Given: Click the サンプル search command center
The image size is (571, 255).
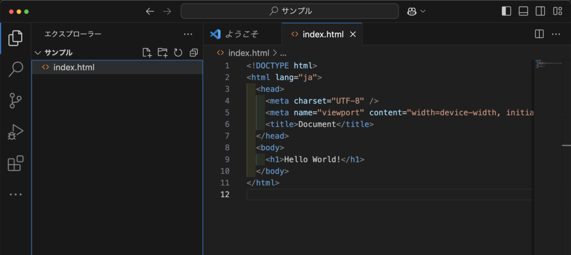Looking at the screenshot, I should point(289,11).
